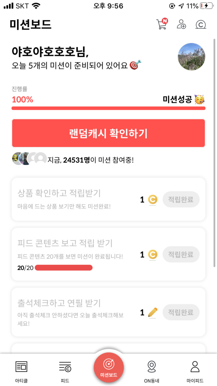Click the 100% mission progress bar
The width and height of the screenshot is (217, 386).
tap(108, 108)
